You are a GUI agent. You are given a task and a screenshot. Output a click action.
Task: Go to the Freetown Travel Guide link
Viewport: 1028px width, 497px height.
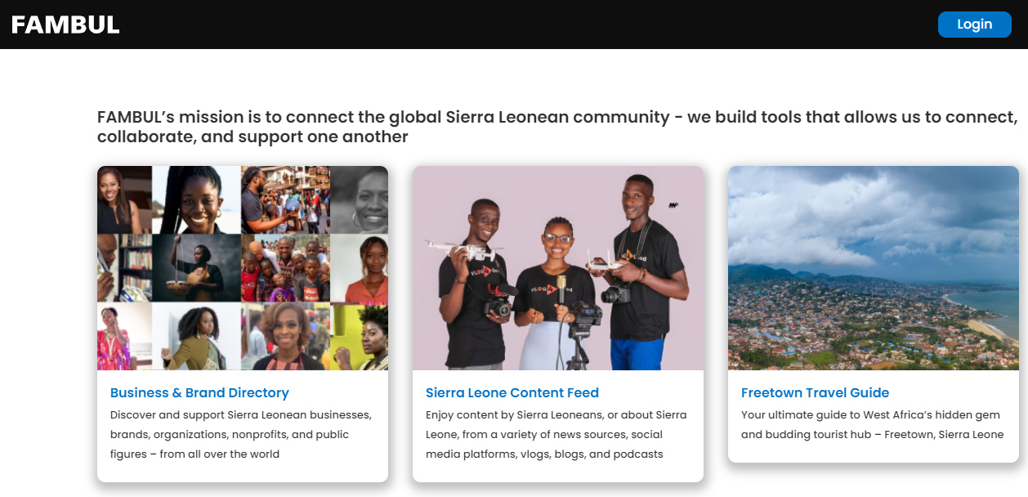tap(815, 393)
